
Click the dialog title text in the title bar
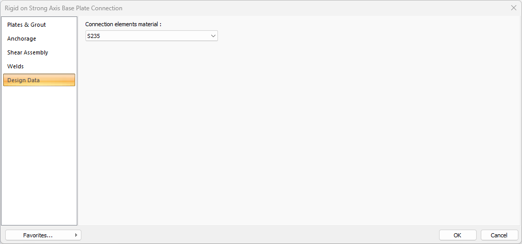tap(63, 8)
